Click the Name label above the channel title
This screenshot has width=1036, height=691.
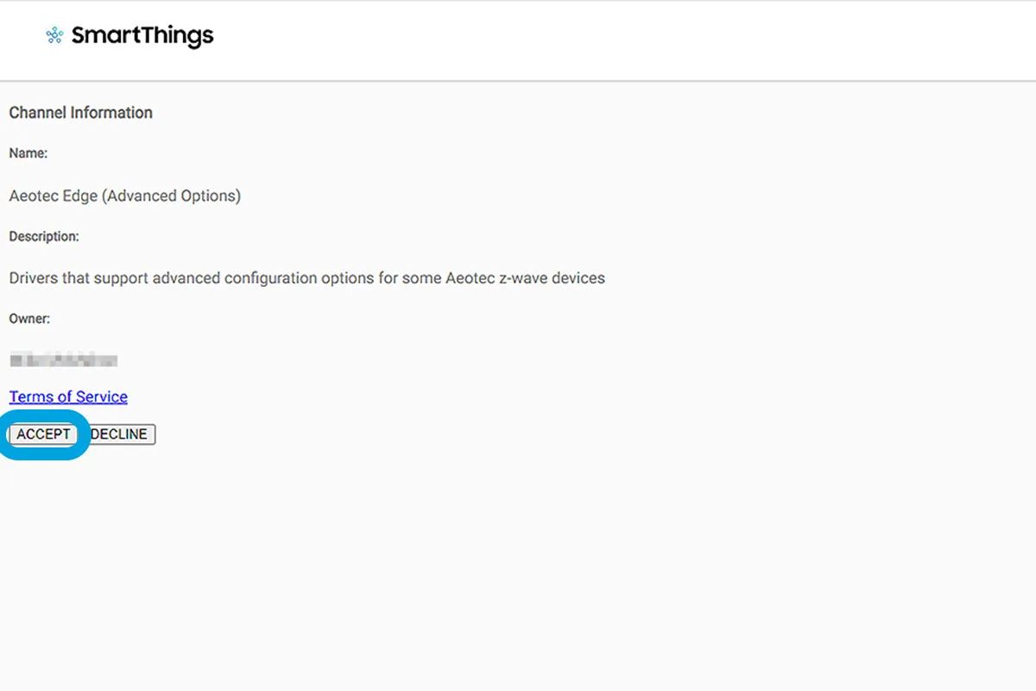(27, 153)
